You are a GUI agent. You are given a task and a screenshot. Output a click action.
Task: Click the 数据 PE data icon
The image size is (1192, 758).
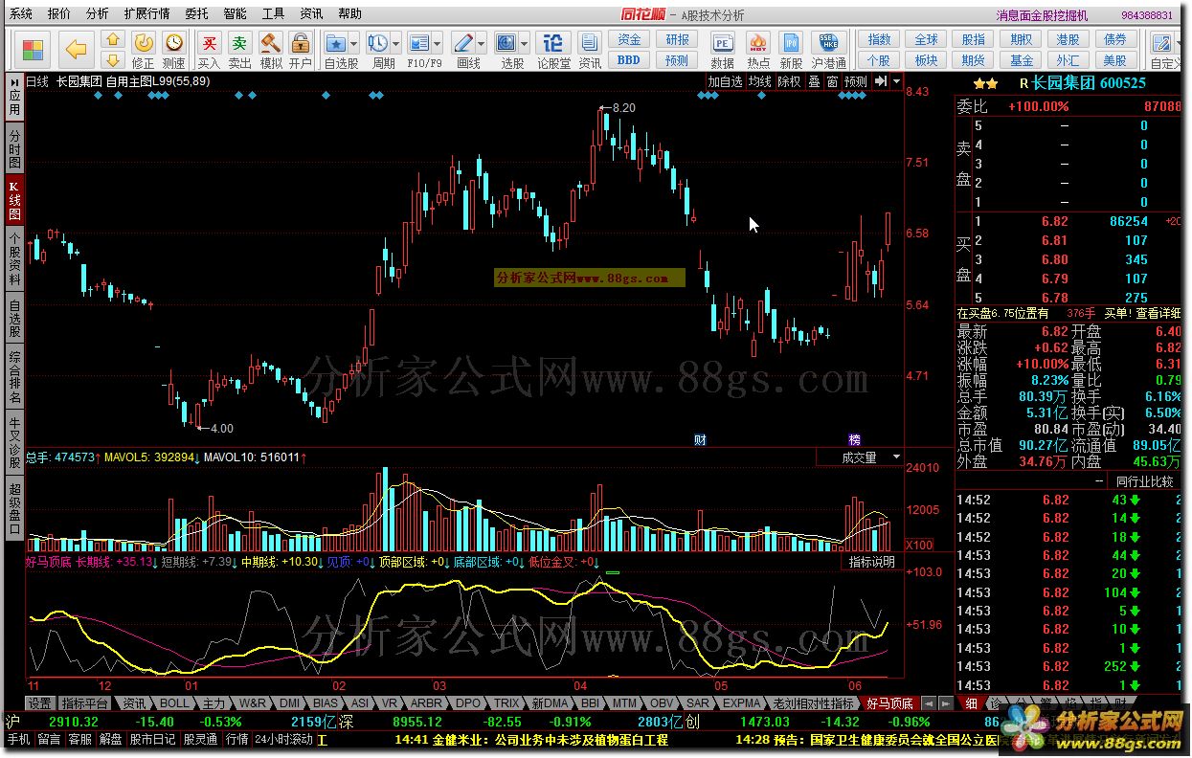click(x=723, y=50)
